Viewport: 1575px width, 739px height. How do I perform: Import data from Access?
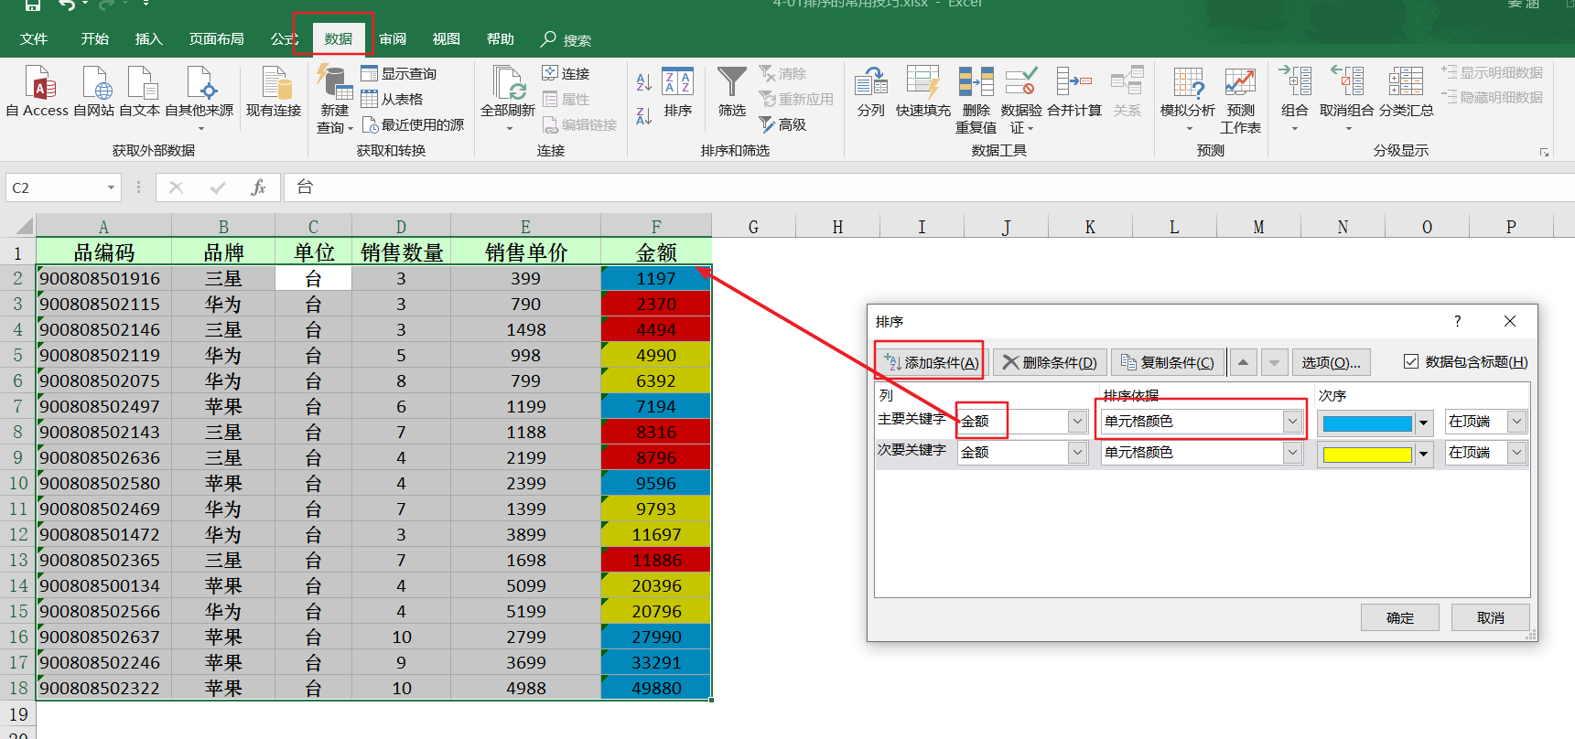38,91
